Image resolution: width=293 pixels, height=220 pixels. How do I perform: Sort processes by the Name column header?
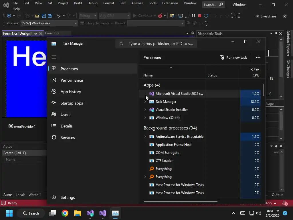173,72
